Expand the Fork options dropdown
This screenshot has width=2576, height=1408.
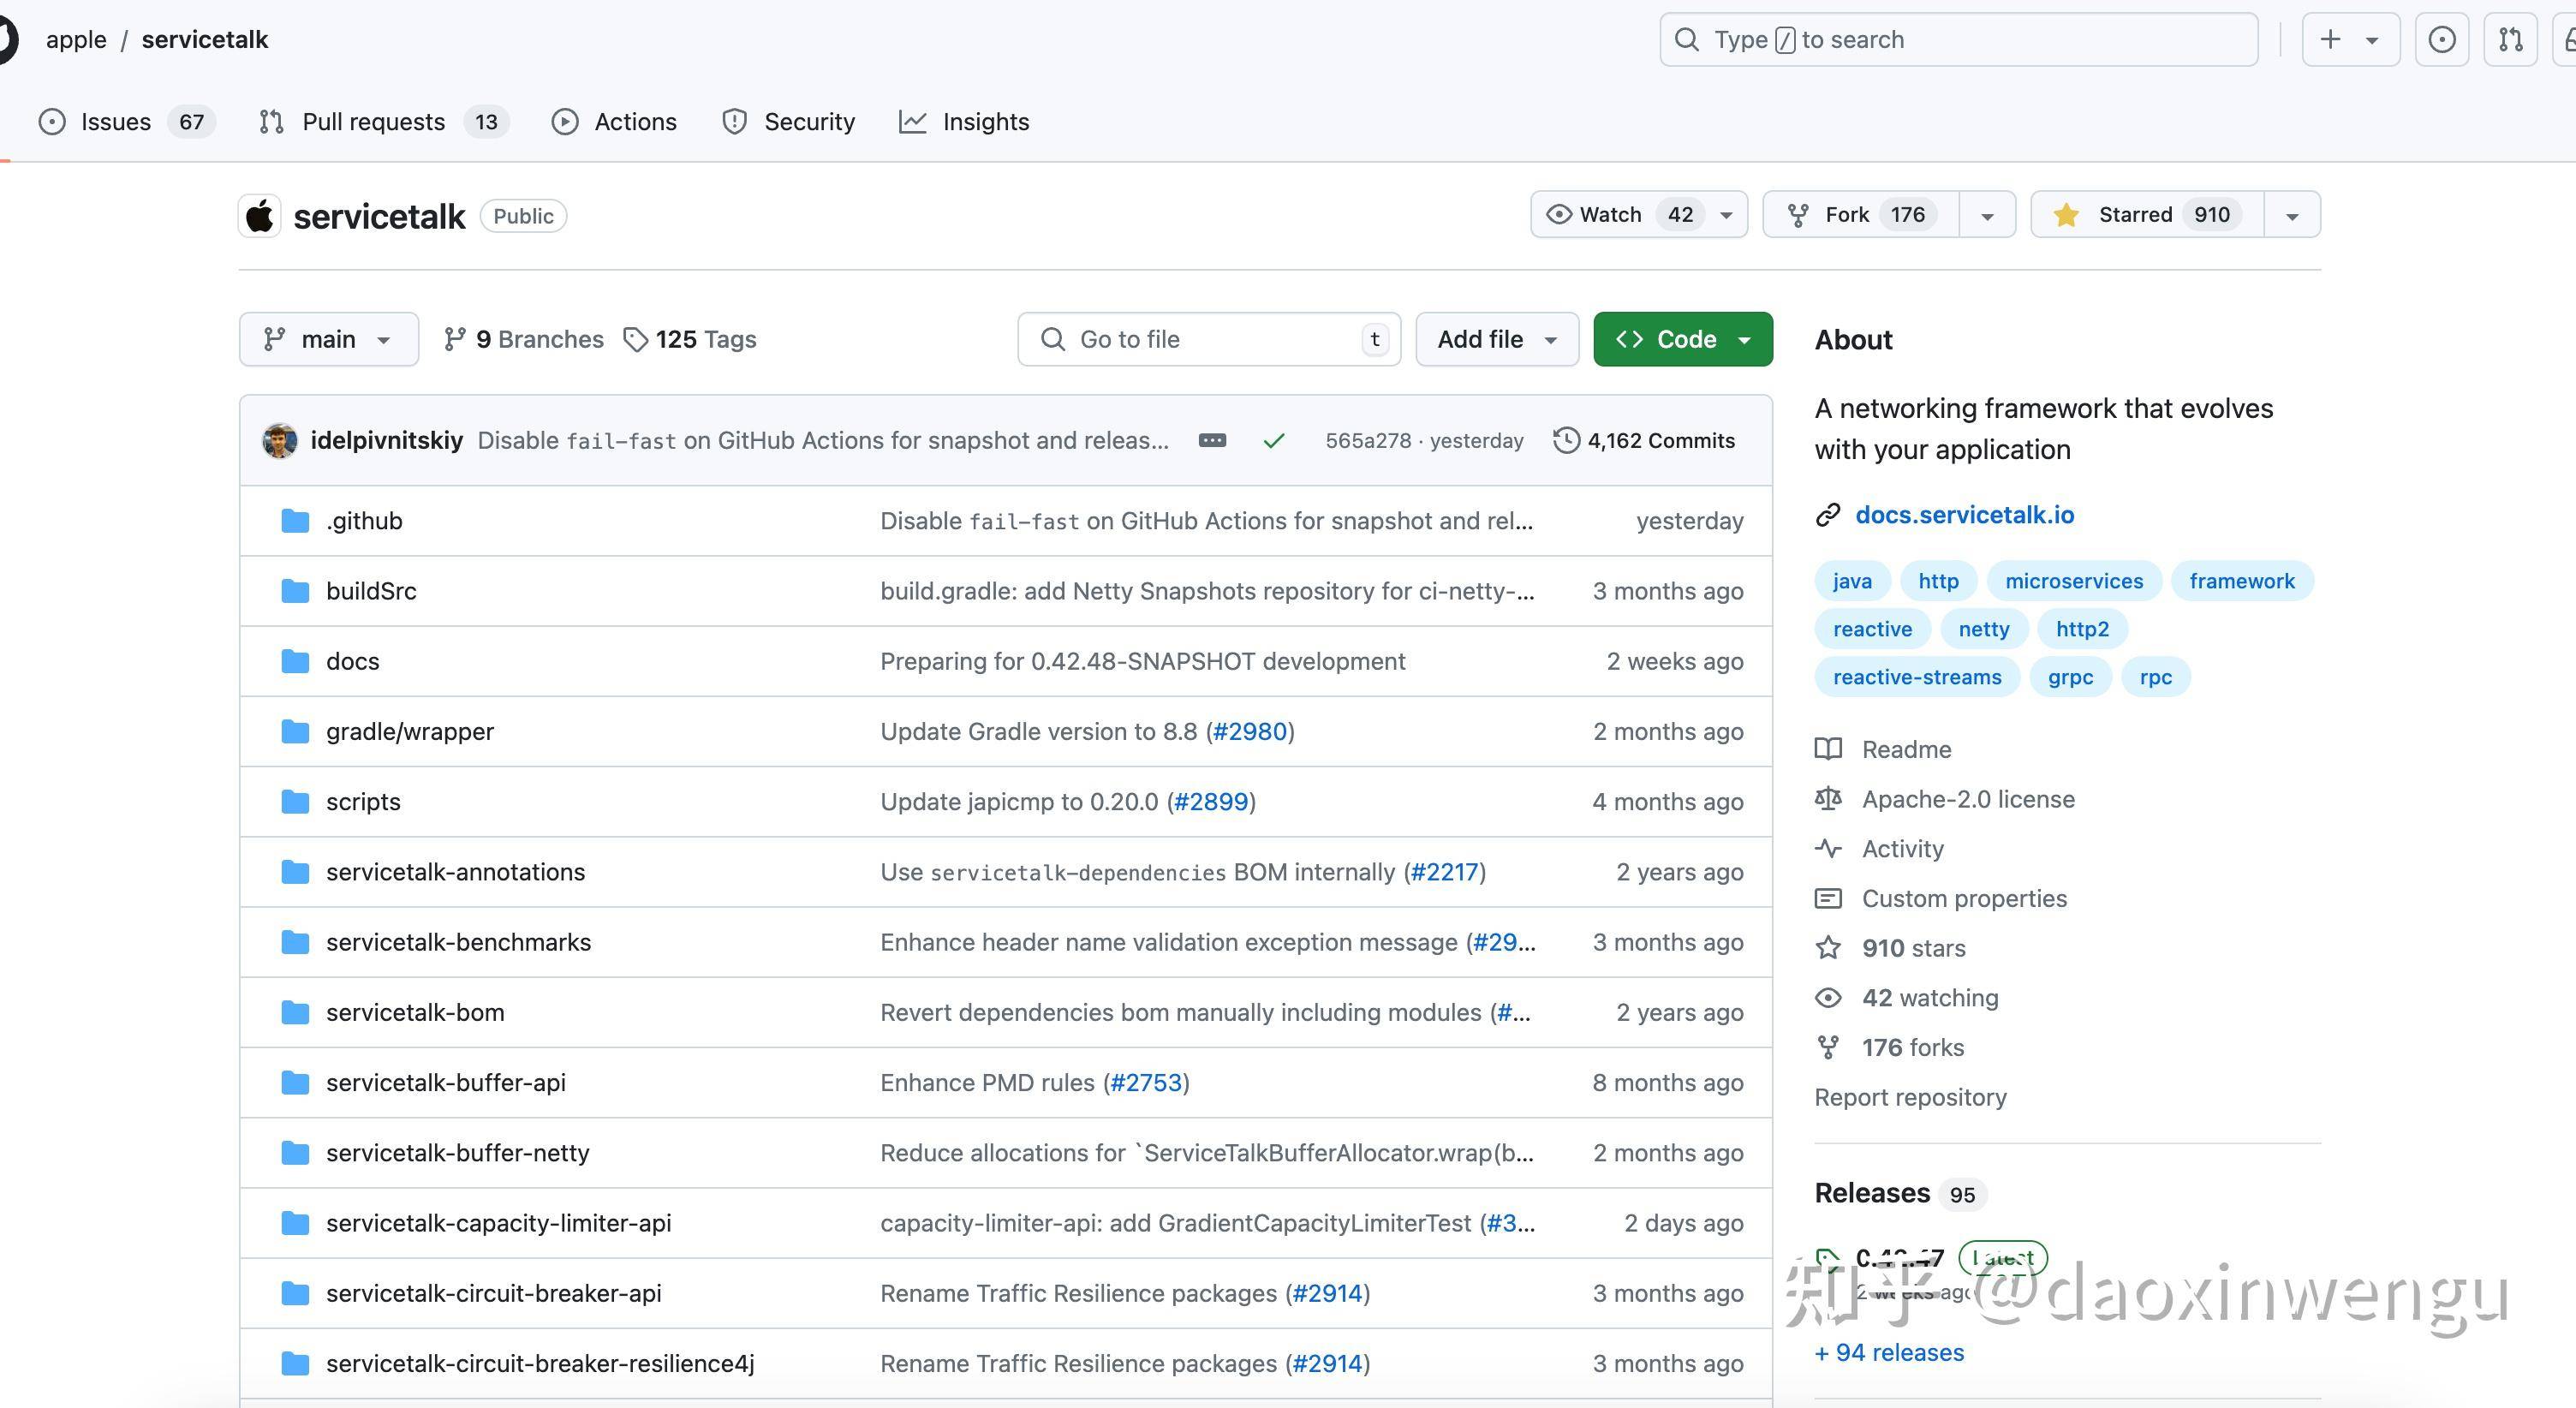pos(1987,215)
